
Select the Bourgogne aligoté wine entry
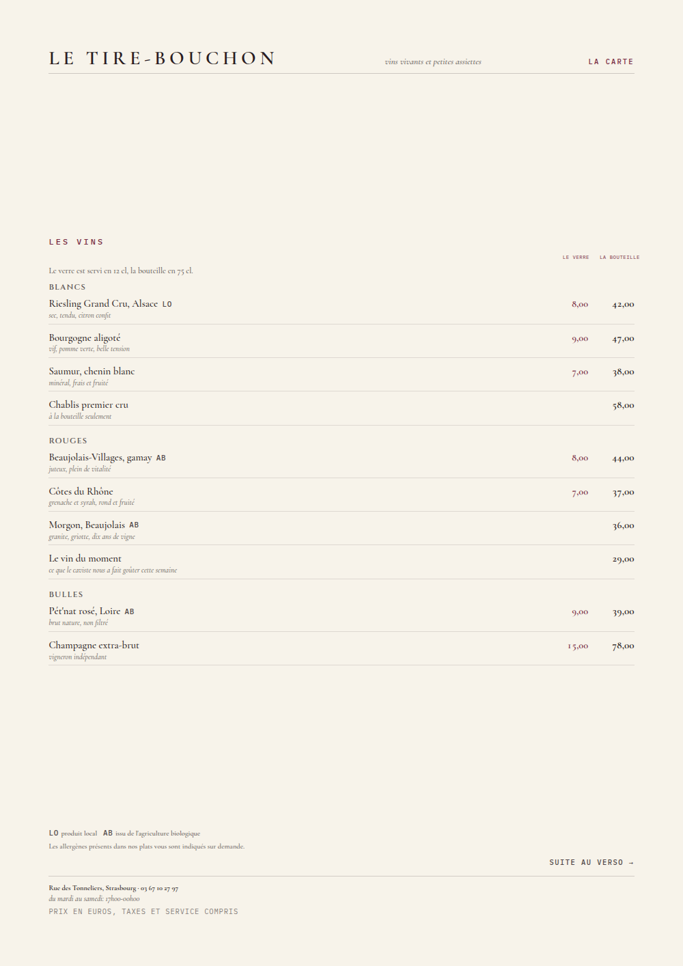[x=341, y=342]
